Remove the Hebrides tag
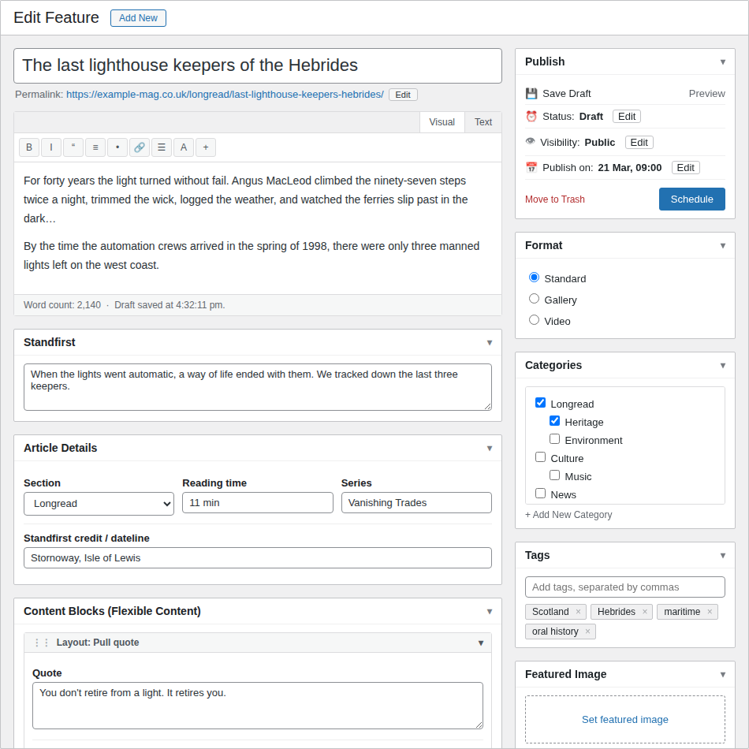The height and width of the screenshot is (749, 749). pyautogui.click(x=645, y=612)
